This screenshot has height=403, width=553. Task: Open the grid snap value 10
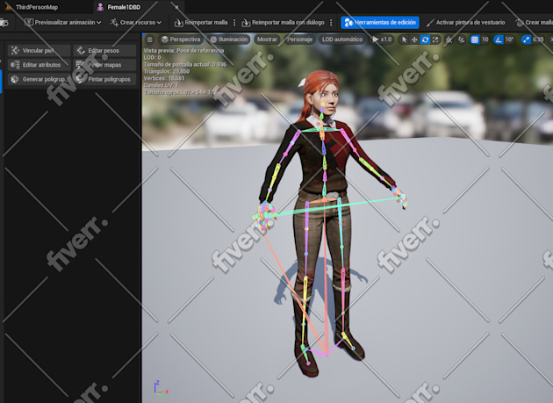pyautogui.click(x=485, y=40)
